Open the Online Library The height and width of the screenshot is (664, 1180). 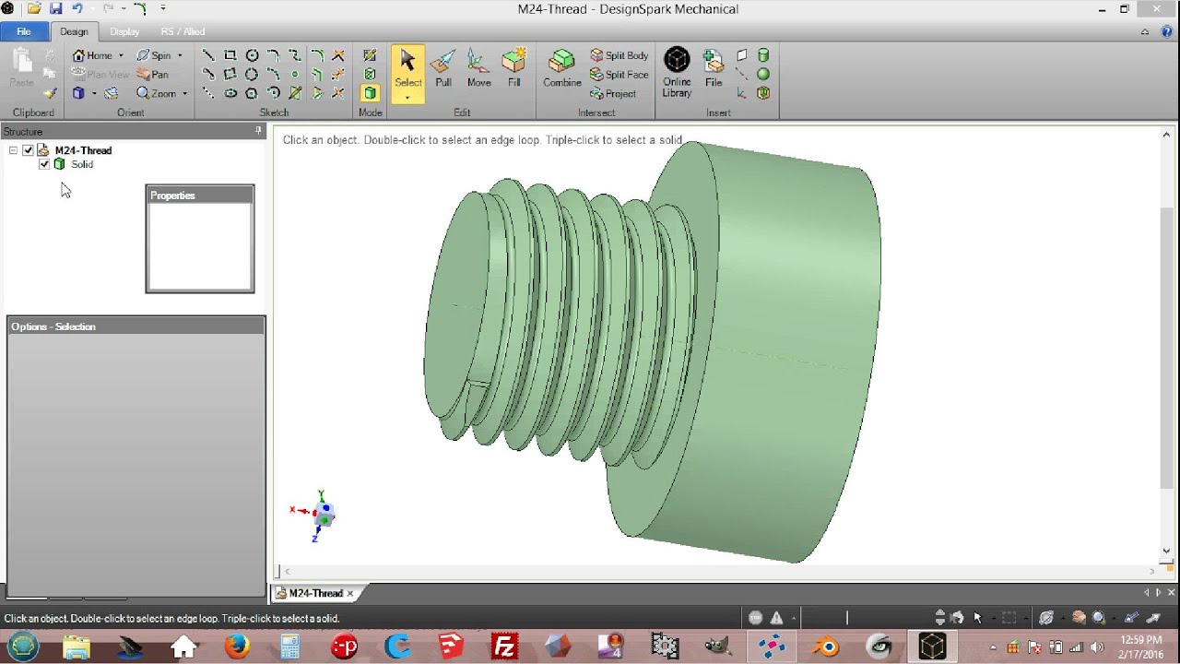pos(677,72)
